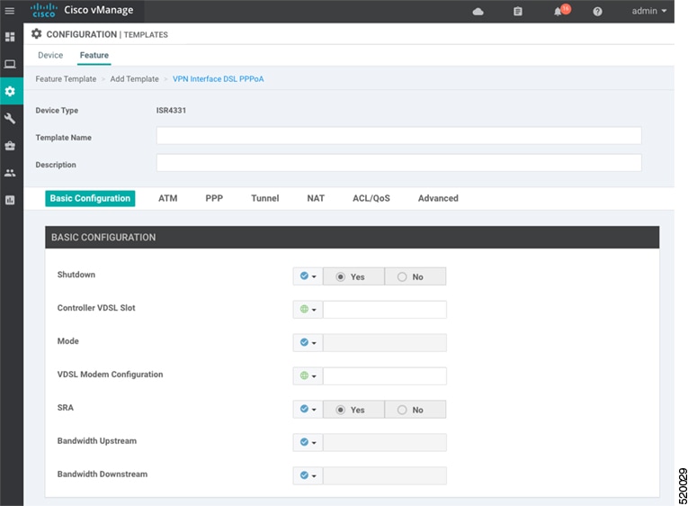Focus the Template Name field
Screen dimensions: 688x506
398,136
